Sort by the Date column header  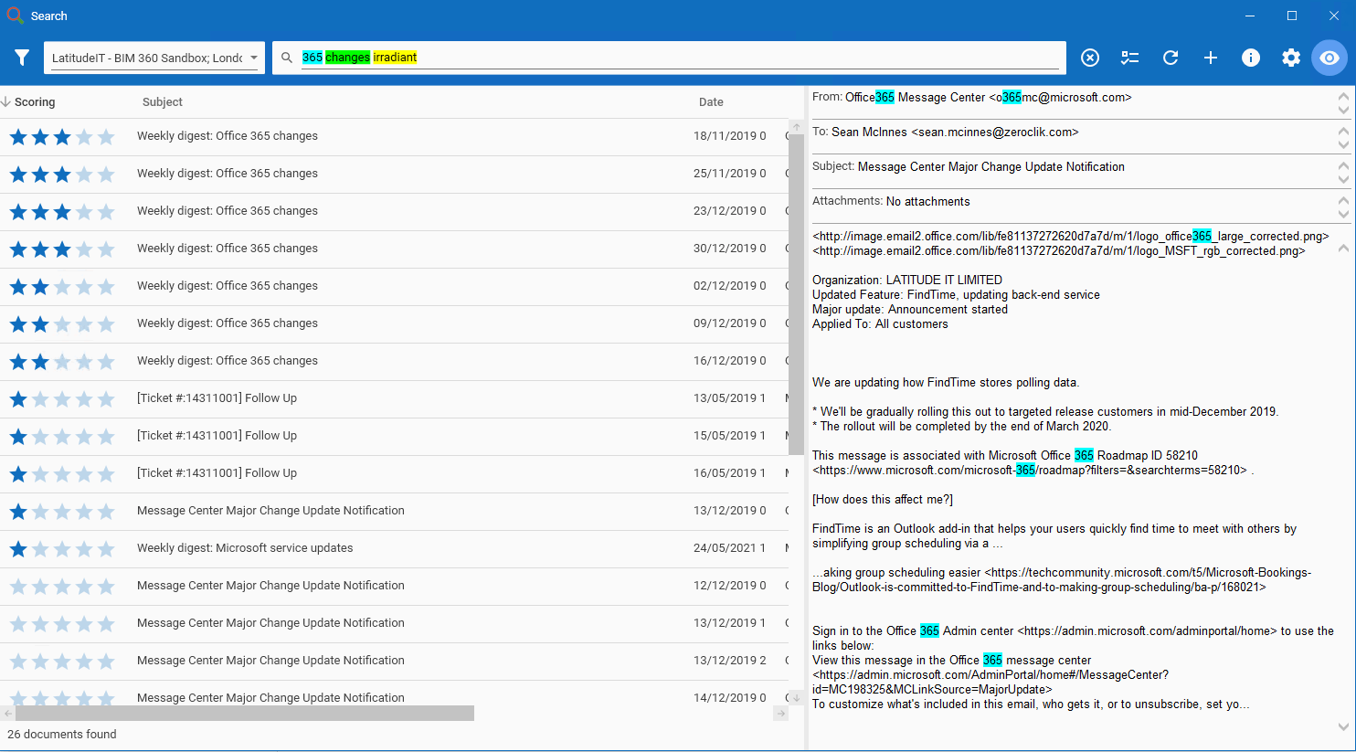point(711,102)
